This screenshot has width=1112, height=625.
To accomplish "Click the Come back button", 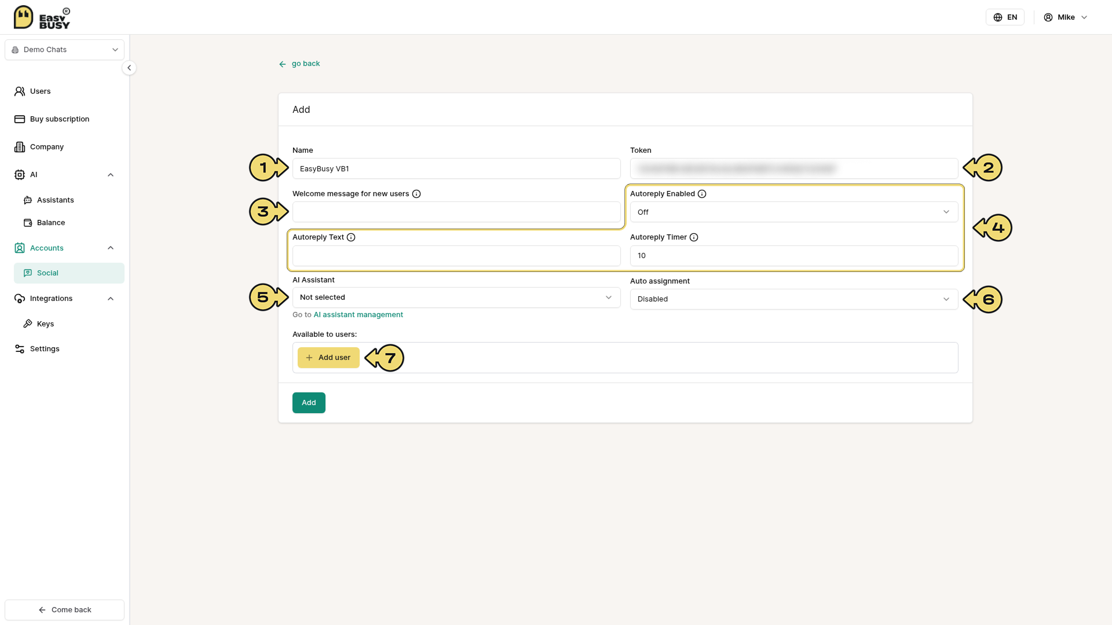I will click(x=65, y=610).
